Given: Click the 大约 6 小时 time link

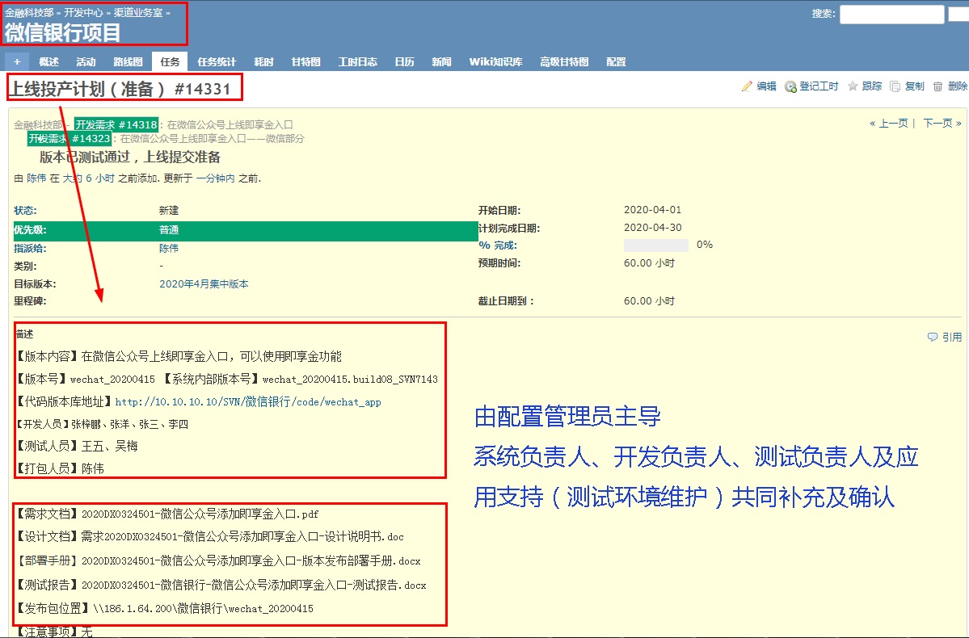Looking at the screenshot, I should pyautogui.click(x=88, y=178).
